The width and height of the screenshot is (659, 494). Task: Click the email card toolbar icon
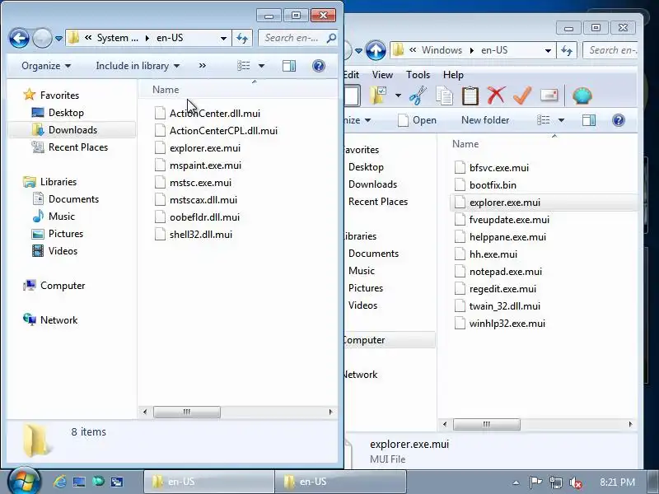549,96
